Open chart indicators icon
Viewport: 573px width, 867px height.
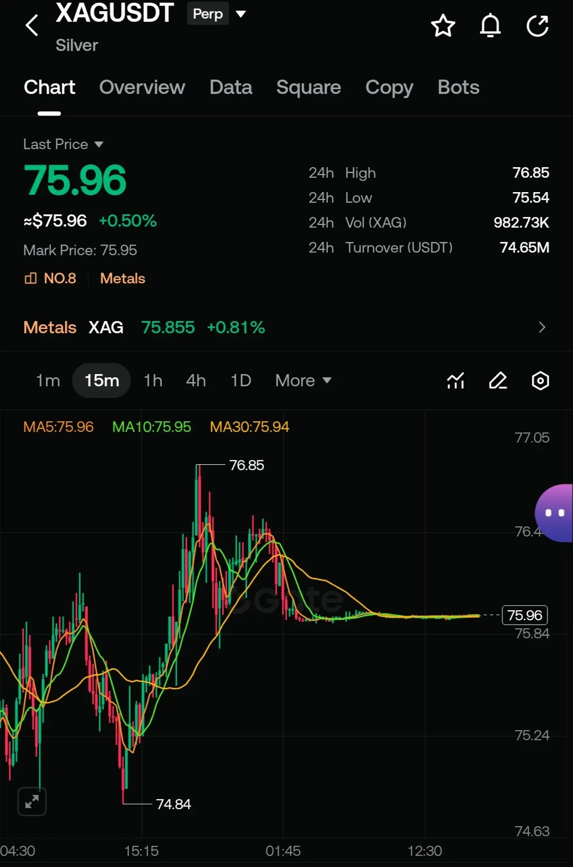[456, 380]
